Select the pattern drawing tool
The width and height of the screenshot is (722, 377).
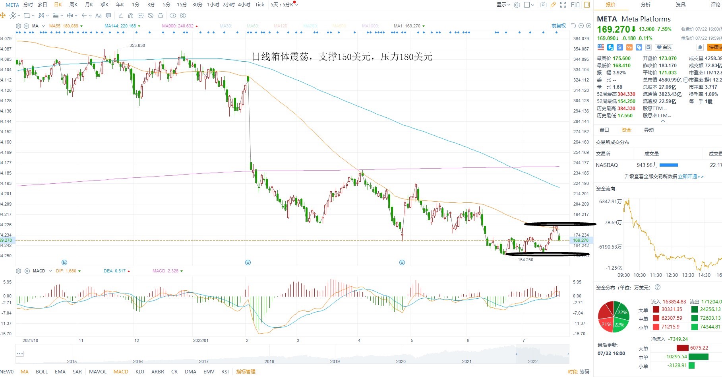[x=41, y=16]
